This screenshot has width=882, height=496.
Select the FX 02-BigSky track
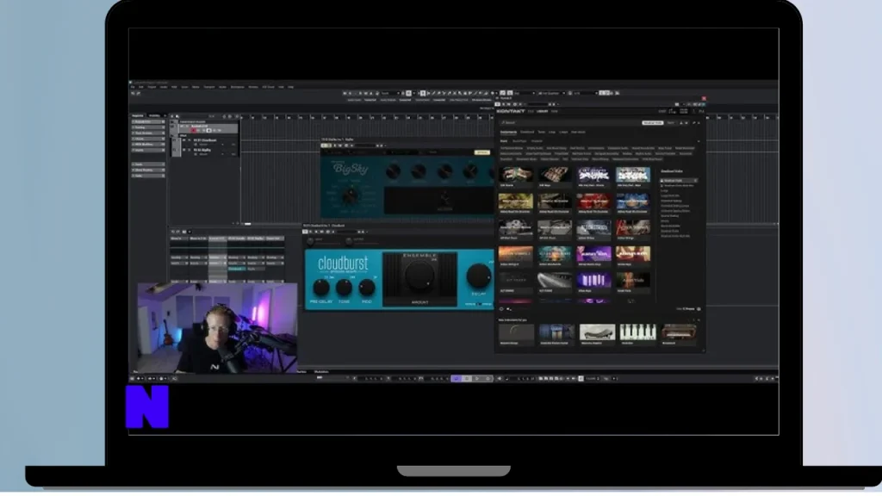click(x=202, y=150)
